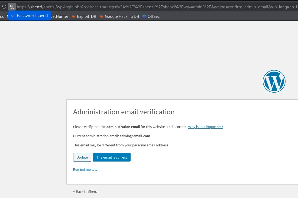Click the Google Hacking DB favicon
298x198 pixels.
102,16
